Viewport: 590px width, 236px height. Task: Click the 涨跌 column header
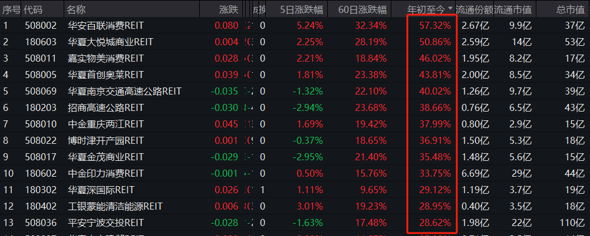click(x=229, y=9)
